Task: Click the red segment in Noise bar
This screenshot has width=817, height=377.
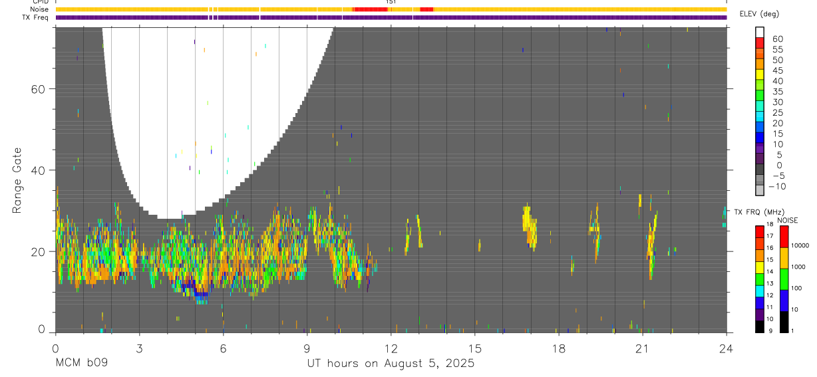Action: click(x=371, y=9)
